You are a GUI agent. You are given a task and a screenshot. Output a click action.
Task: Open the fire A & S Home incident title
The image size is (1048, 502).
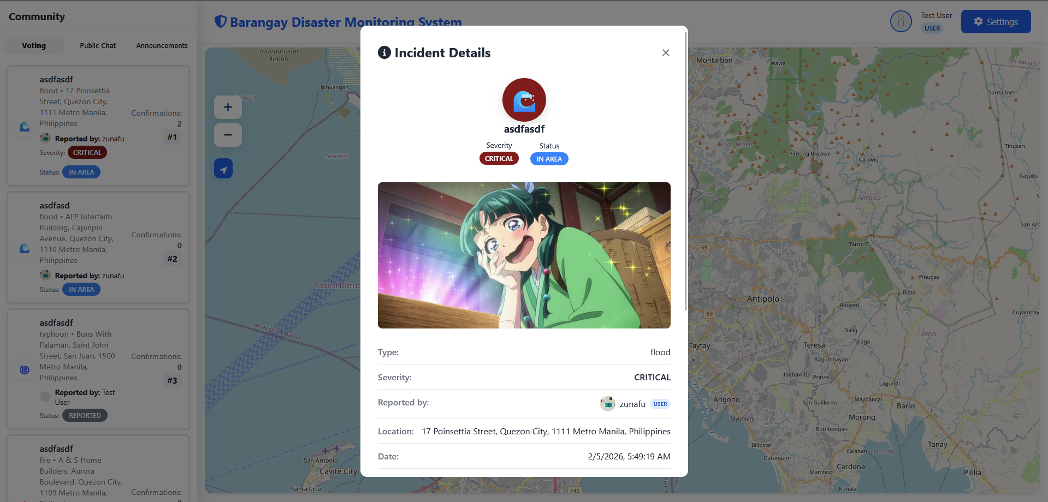56,449
